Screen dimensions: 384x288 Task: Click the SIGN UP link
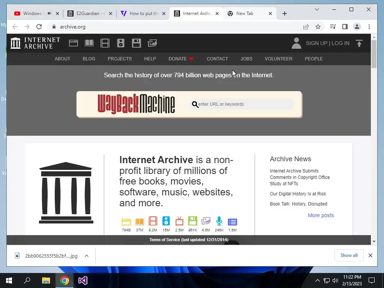tap(316, 43)
